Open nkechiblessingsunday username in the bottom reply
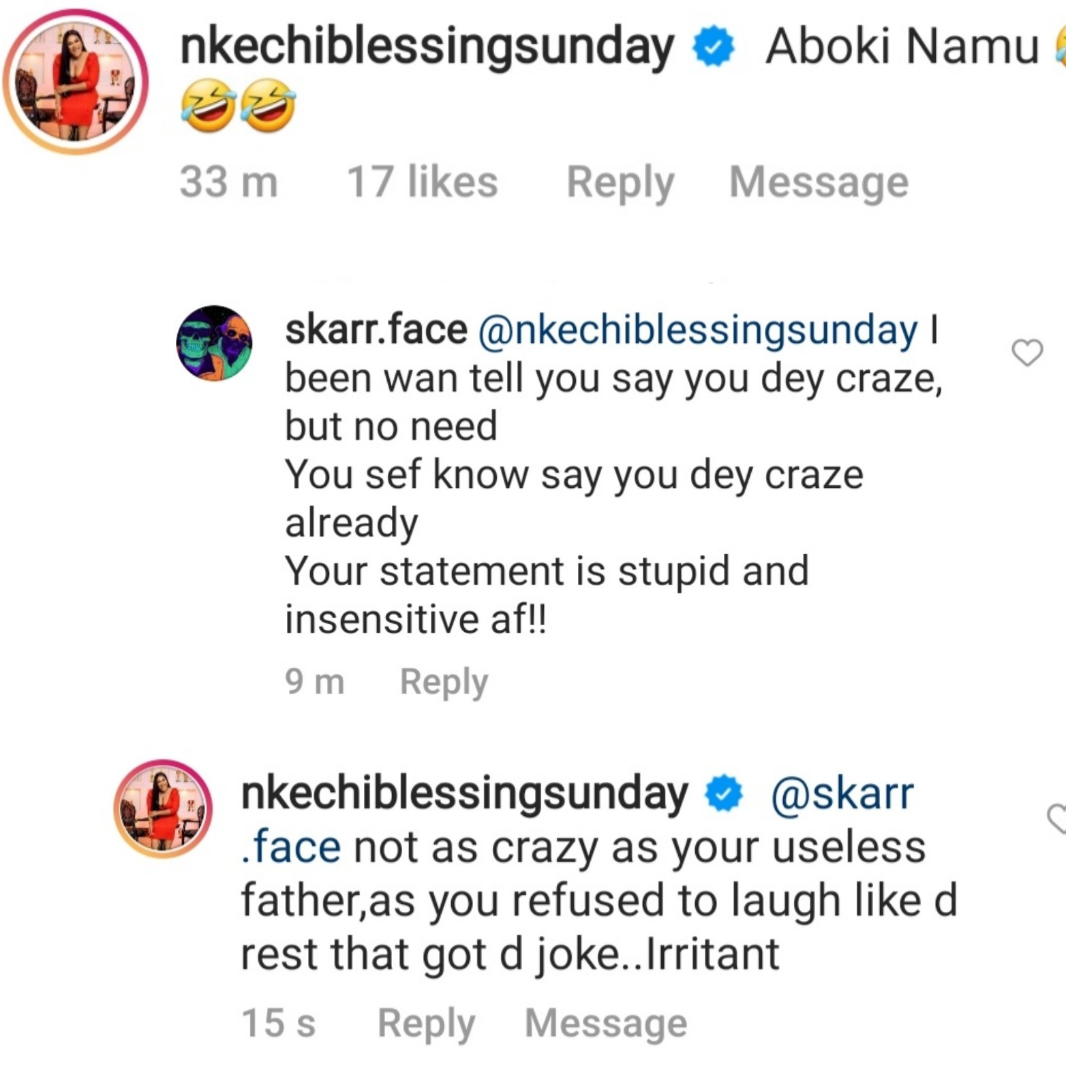 point(464,795)
